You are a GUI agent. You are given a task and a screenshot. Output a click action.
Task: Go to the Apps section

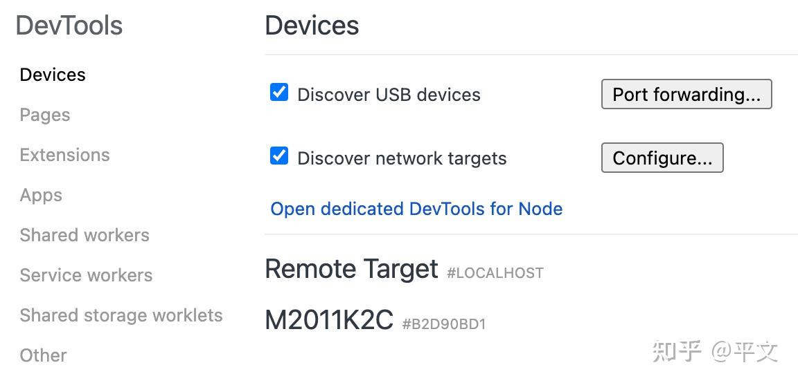point(41,195)
